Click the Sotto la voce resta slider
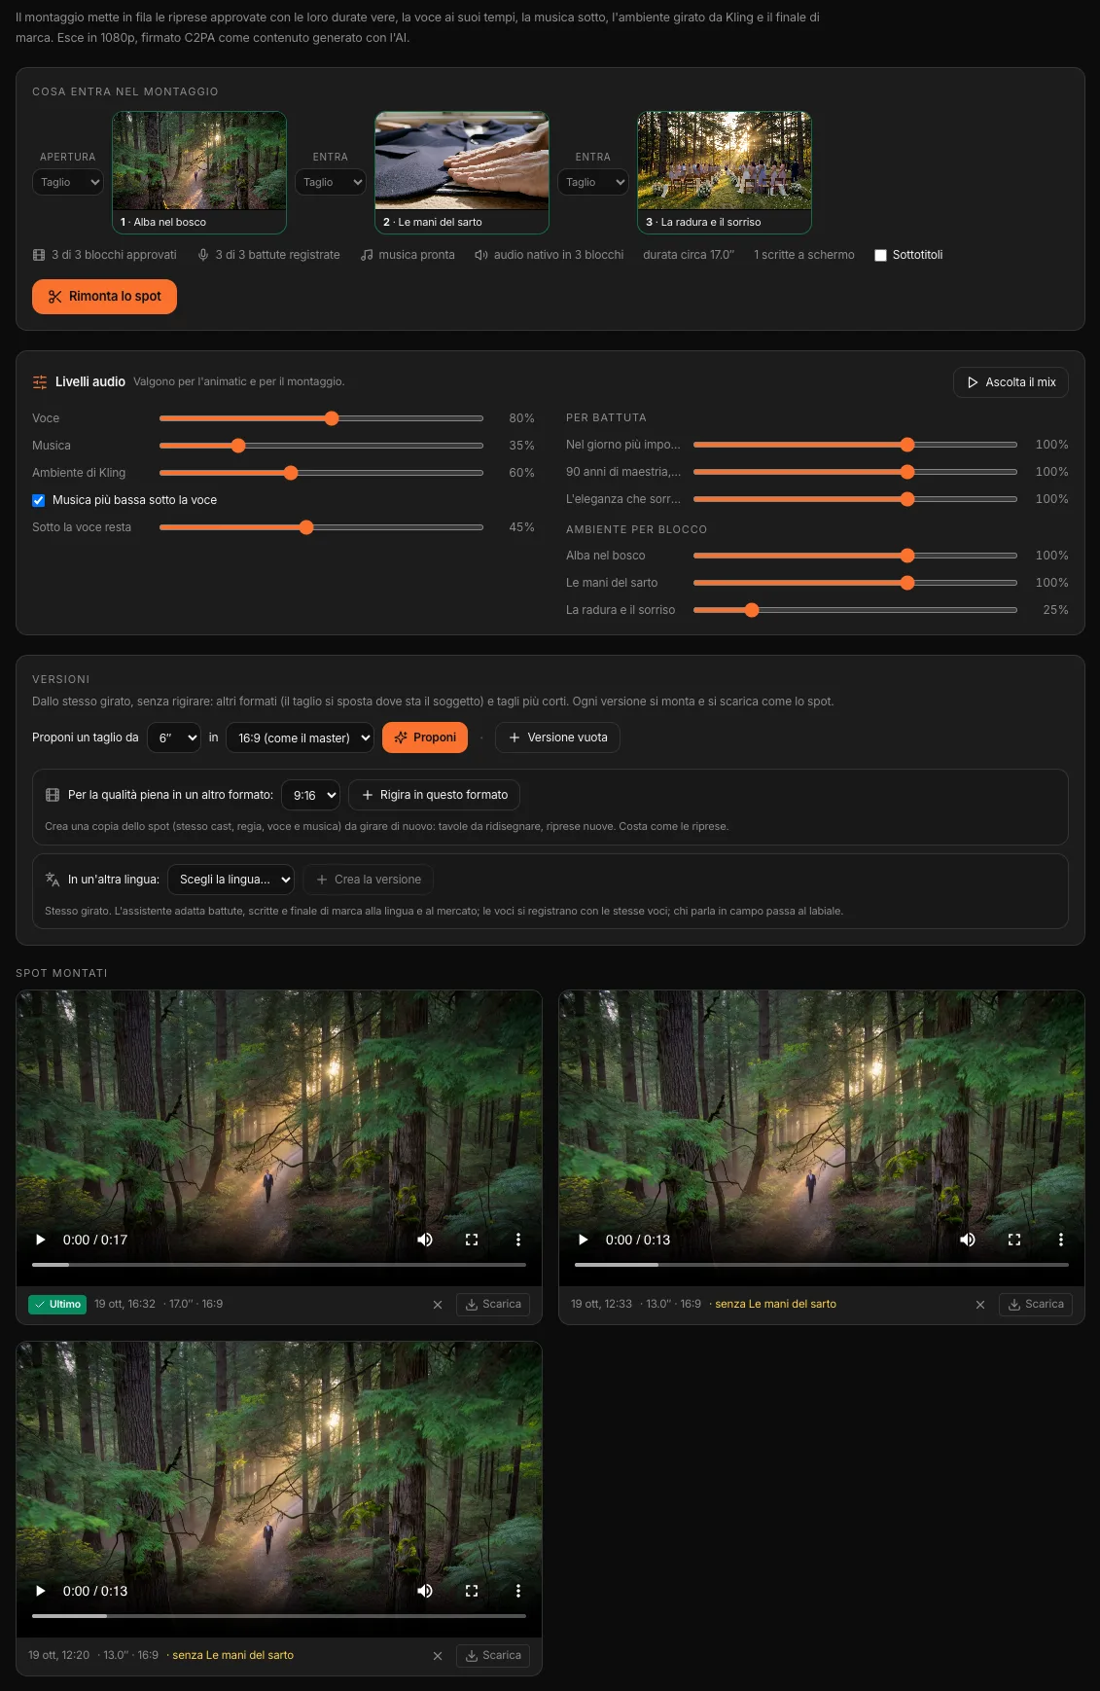The image size is (1100, 1691). coord(321,527)
